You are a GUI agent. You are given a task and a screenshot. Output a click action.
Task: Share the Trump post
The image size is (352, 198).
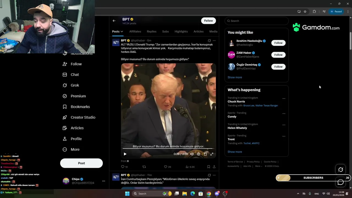tap(214, 167)
